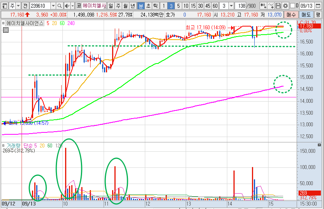The height and width of the screenshot is (209, 324).
Task: Switch to tick chart tab 틱
Action: tap(155, 6)
